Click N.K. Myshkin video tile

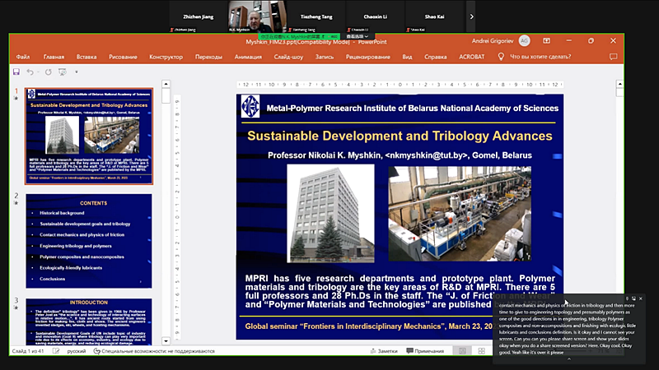[x=257, y=16]
